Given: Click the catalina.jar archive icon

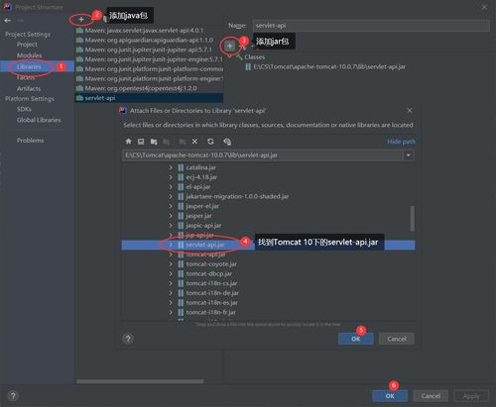Looking at the screenshot, I should [x=181, y=167].
